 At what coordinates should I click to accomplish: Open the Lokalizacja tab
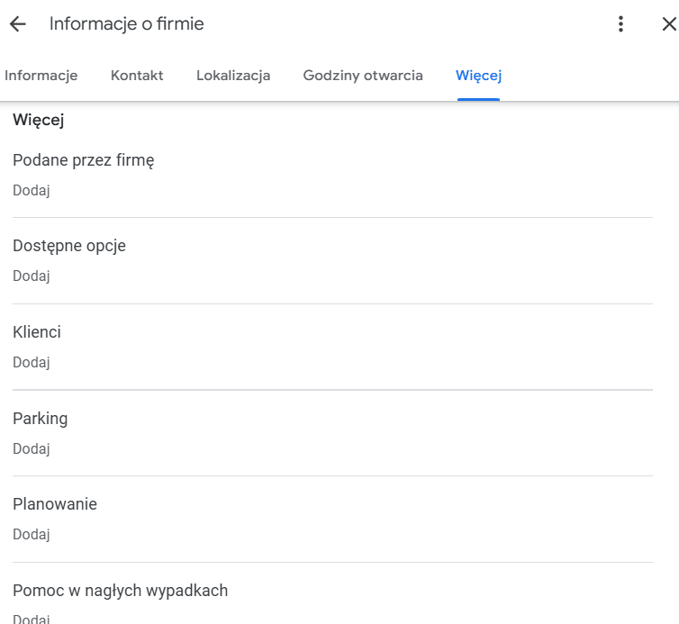tap(233, 76)
